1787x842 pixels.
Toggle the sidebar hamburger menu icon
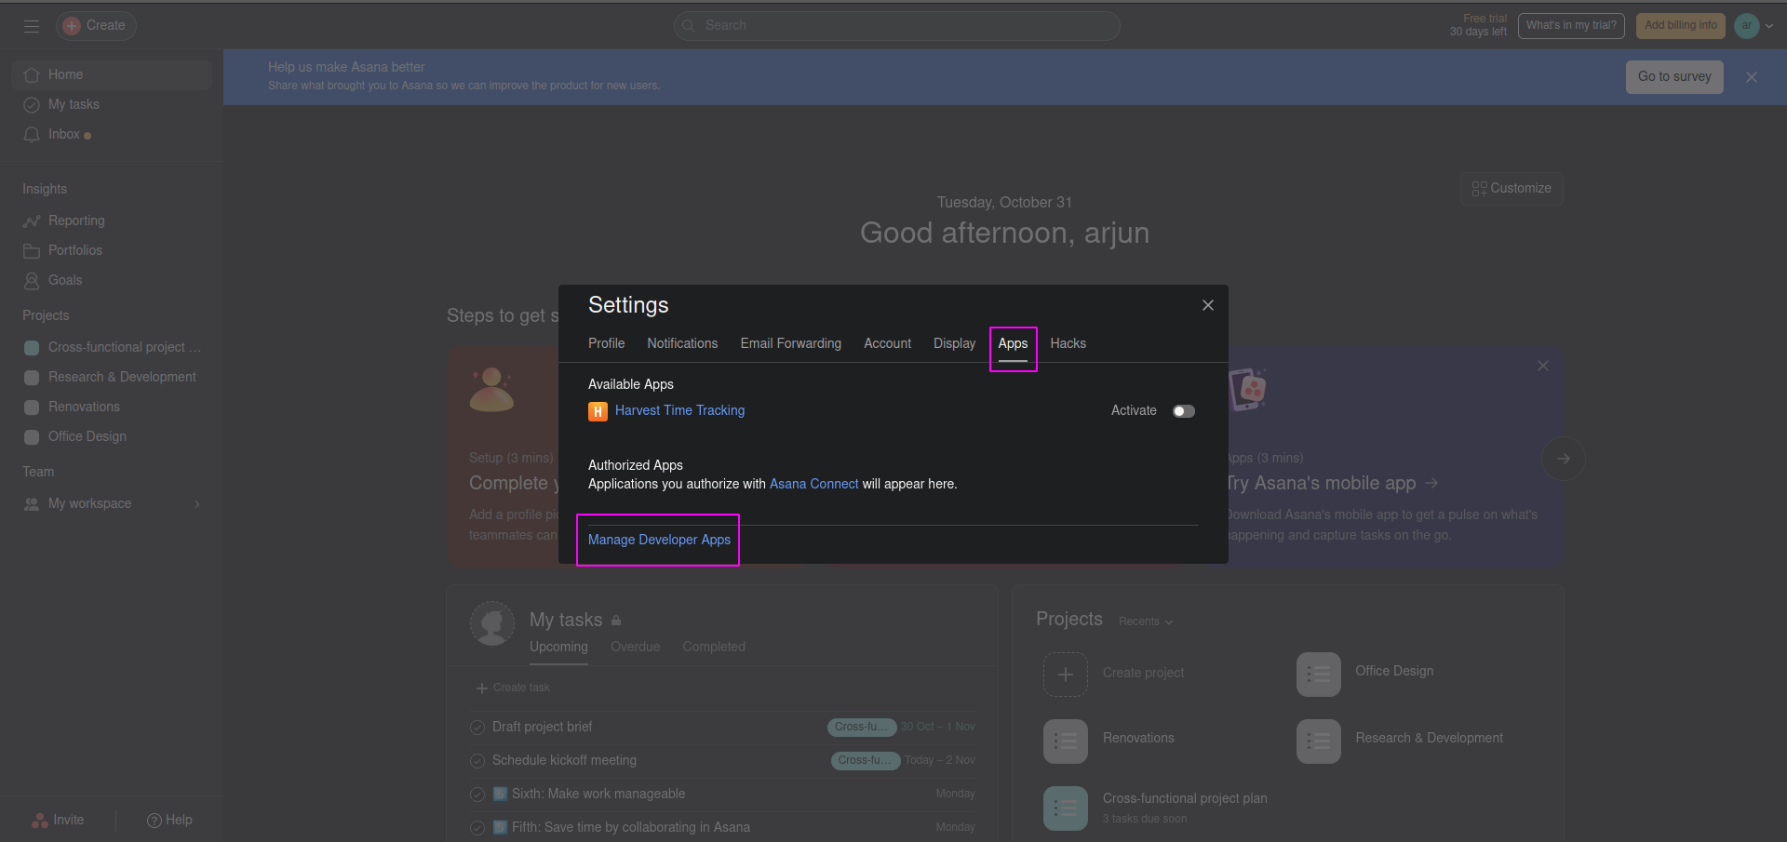pos(32,26)
